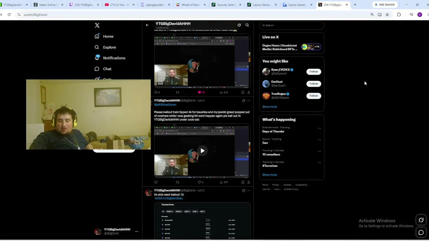Bookmark the bailout train tweet

tap(243, 182)
